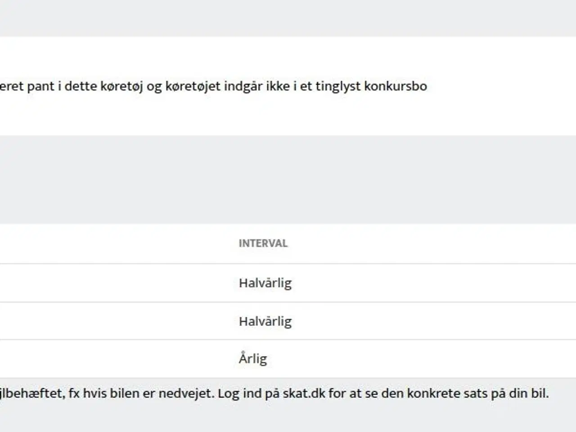Select the first Halvårlig table row
The height and width of the screenshot is (432, 576).
pos(288,283)
